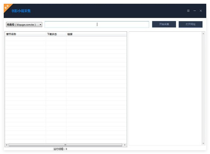Click the 下载状态 column header
210x154 pixels.
(x=56, y=34)
